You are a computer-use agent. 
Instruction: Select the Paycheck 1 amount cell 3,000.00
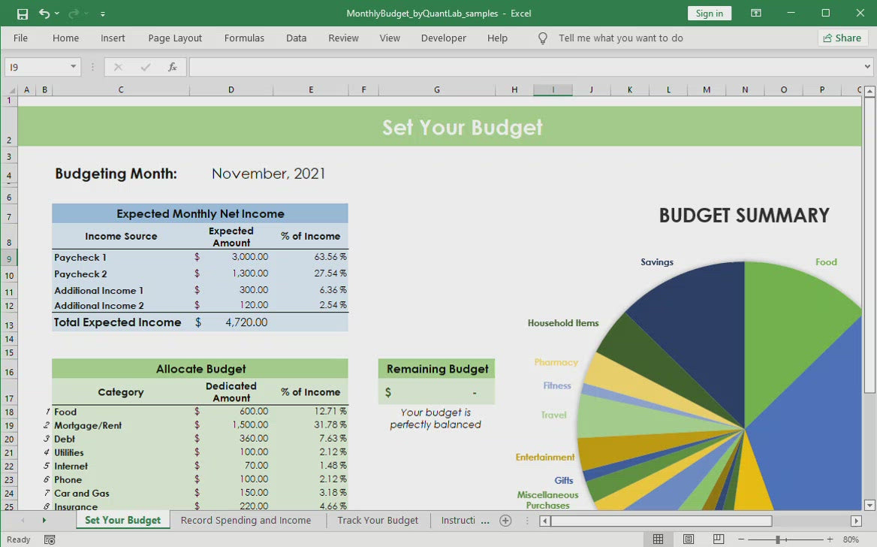pyautogui.click(x=231, y=257)
